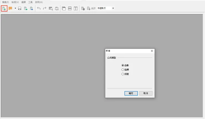Expand the arrow beside the folder icon
Viewport: 205px width, 119px height.
click(15, 8)
